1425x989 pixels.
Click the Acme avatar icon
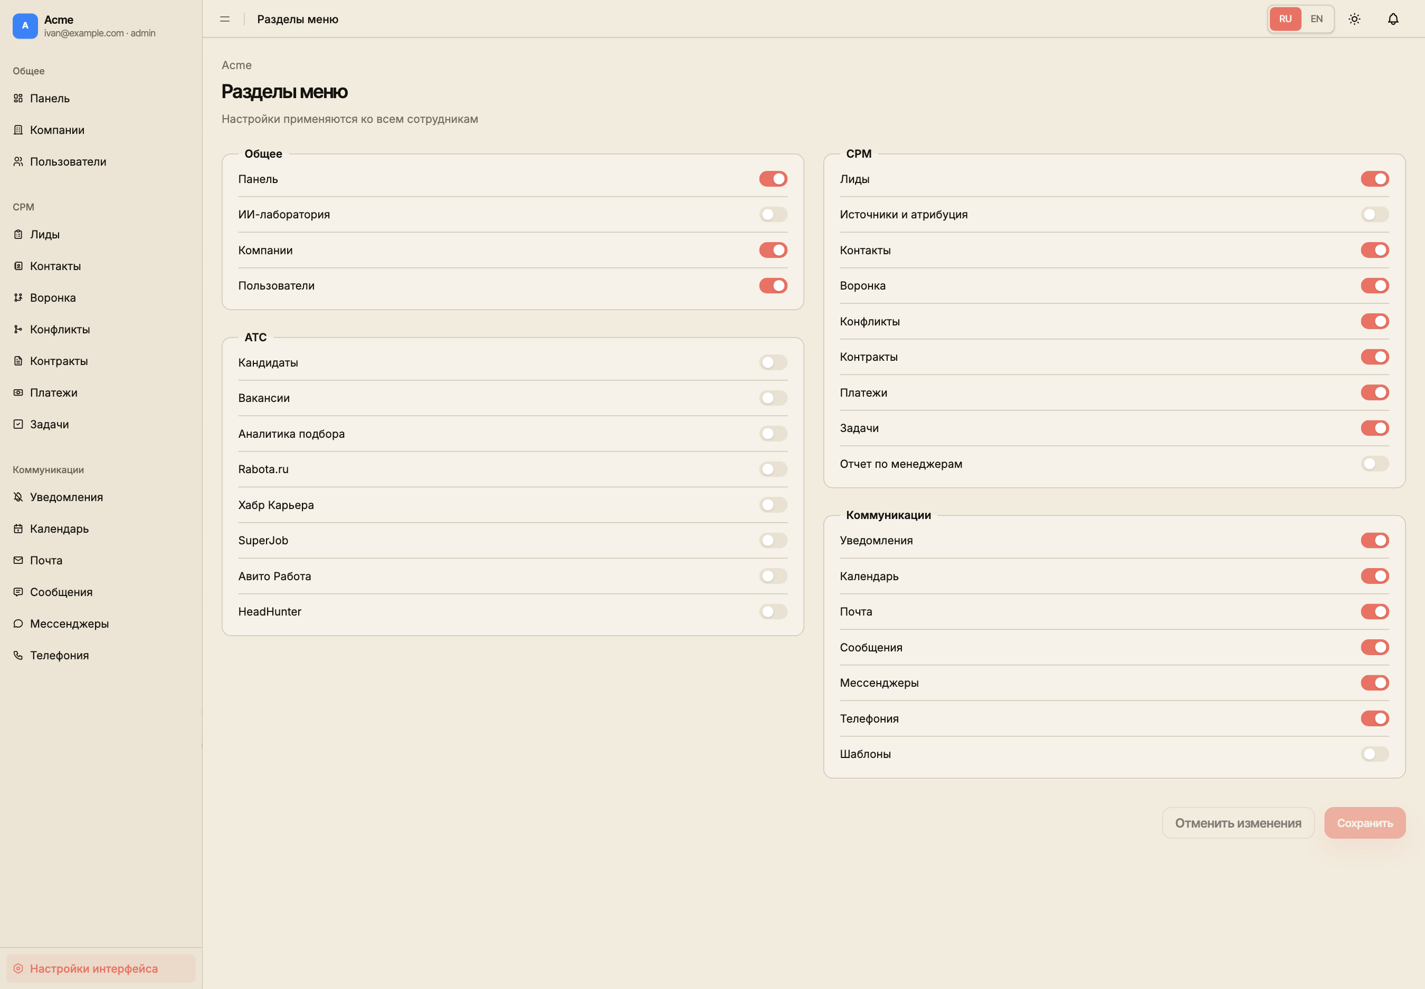point(25,26)
